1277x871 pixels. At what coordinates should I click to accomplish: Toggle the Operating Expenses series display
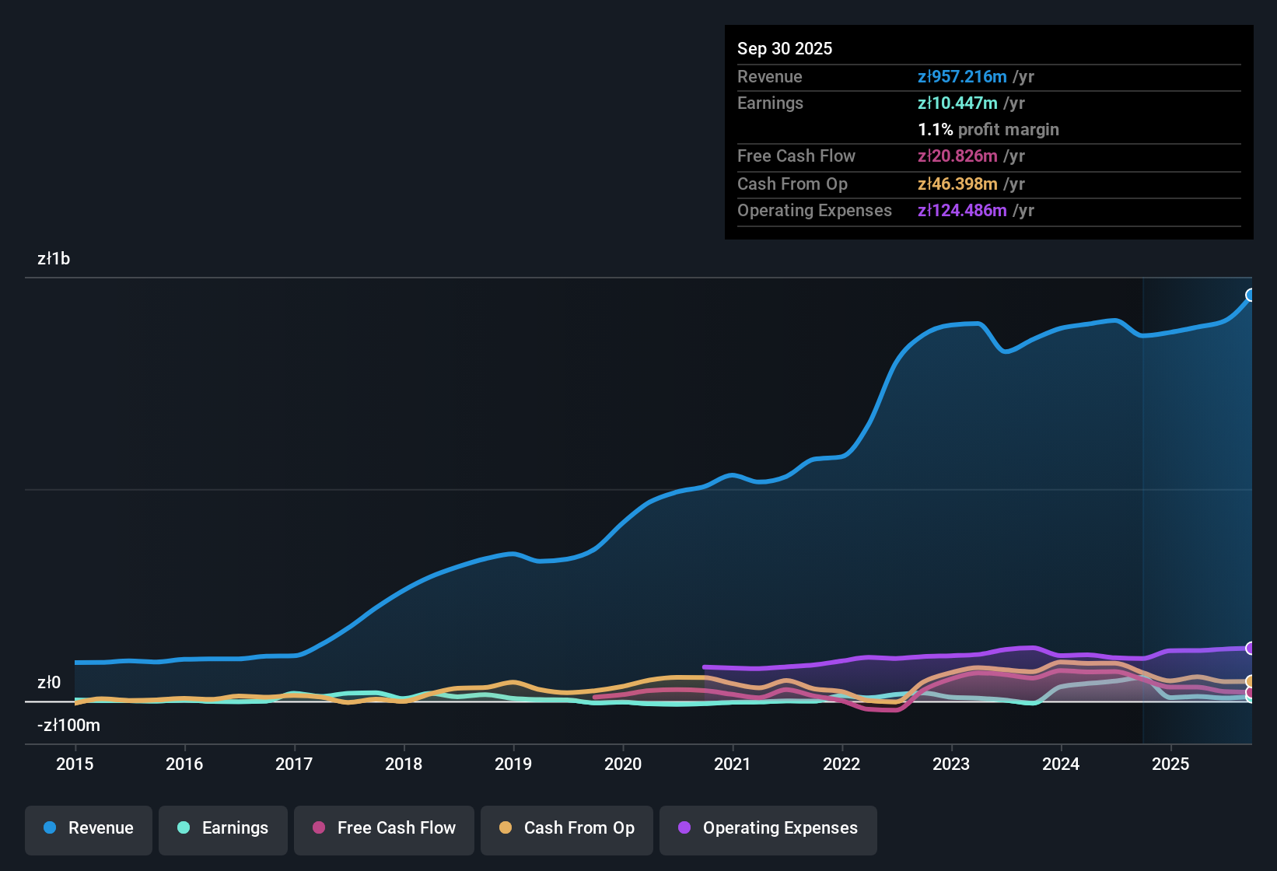click(768, 828)
